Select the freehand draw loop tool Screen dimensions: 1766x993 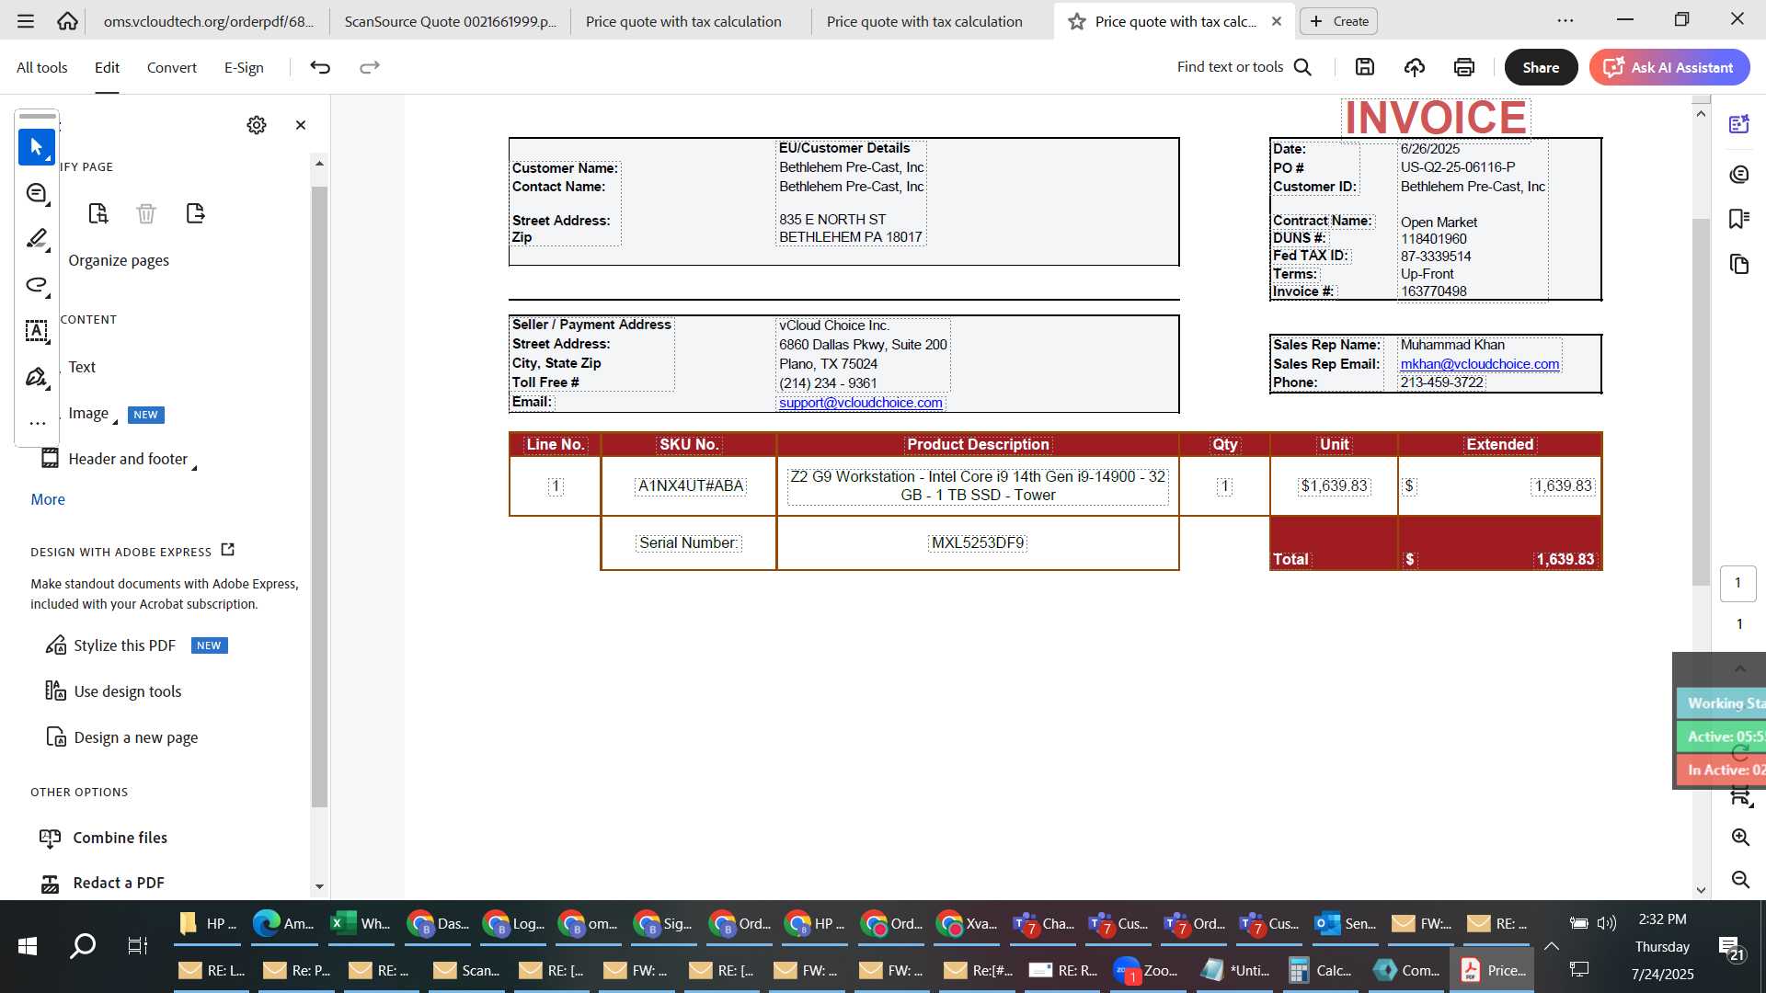click(37, 285)
